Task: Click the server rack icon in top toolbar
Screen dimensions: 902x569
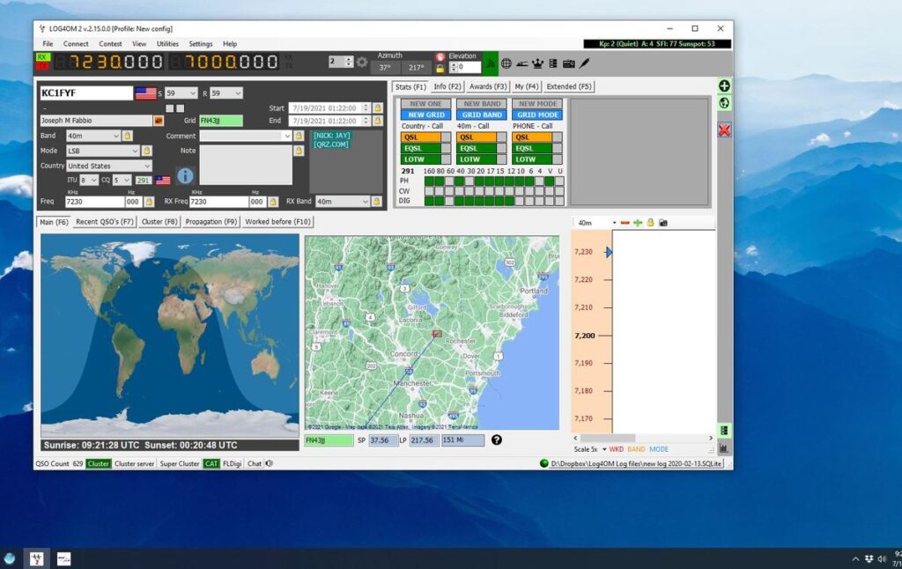Action: click(553, 63)
